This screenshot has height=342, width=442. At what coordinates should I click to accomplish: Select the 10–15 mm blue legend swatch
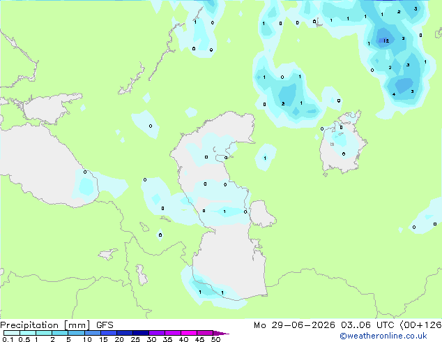click(92, 333)
